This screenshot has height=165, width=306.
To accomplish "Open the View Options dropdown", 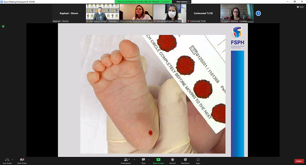I will coord(183,2).
